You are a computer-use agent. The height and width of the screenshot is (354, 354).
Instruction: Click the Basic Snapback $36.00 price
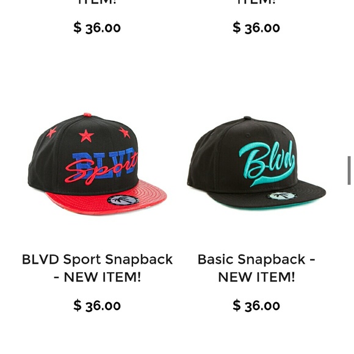(x=256, y=305)
